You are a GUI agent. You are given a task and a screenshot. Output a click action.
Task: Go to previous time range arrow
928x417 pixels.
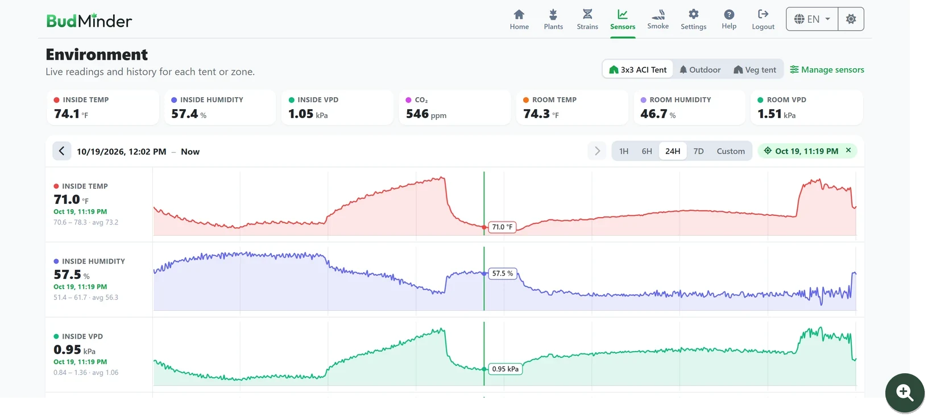click(x=62, y=151)
